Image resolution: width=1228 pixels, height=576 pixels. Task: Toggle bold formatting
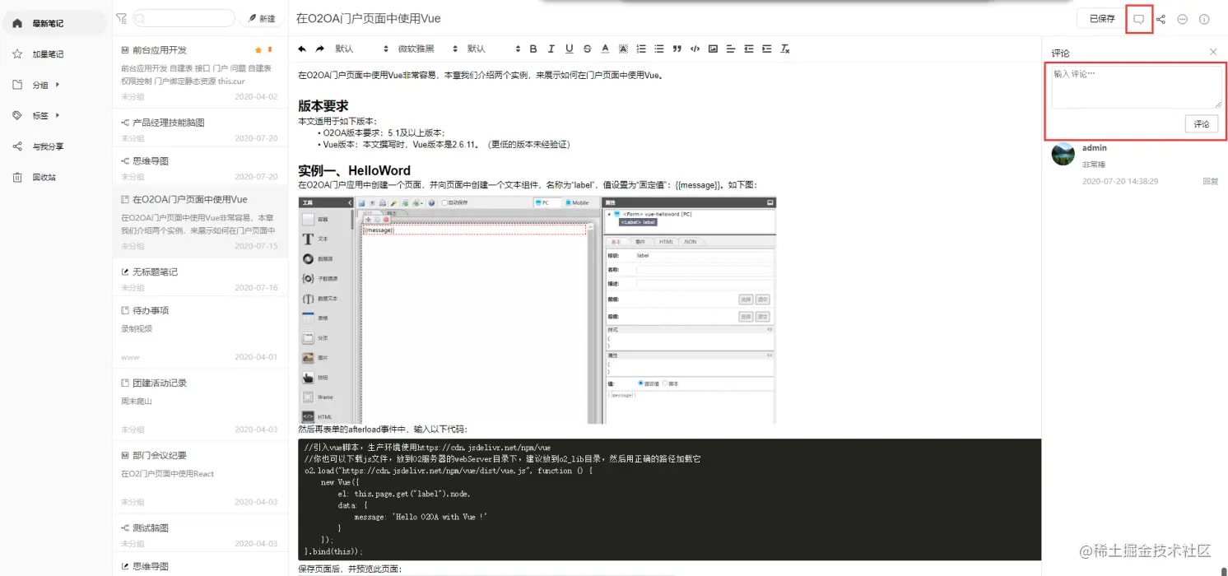(x=533, y=49)
